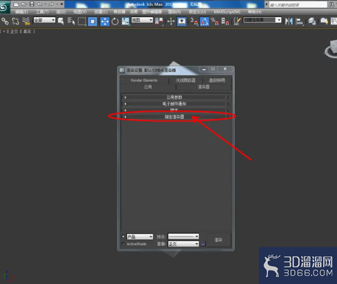Activate the Select and Scale tool

(125, 21)
